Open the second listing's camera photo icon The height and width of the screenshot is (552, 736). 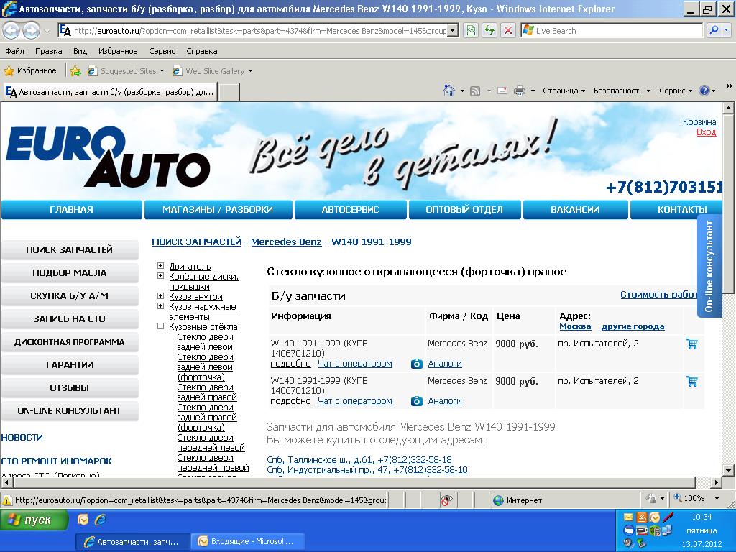click(416, 401)
